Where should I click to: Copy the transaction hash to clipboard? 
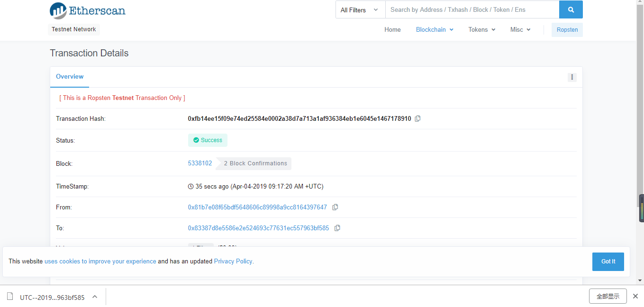pyautogui.click(x=417, y=118)
